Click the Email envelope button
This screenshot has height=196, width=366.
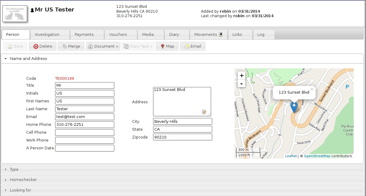(193, 46)
